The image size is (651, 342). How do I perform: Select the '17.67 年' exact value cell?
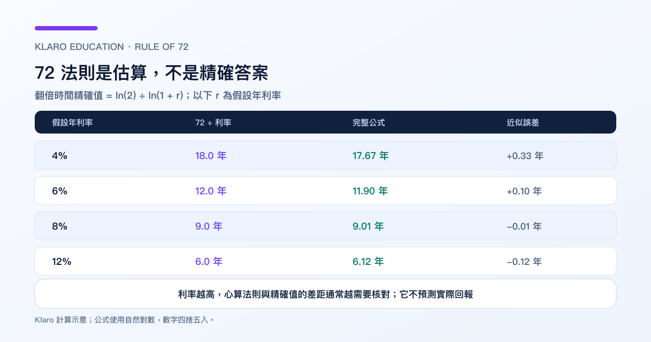371,156
